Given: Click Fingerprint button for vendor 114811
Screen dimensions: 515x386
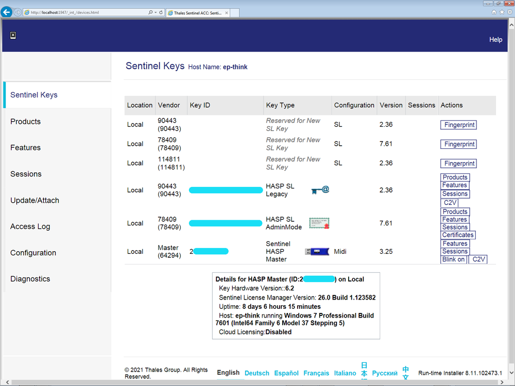Looking at the screenshot, I should [458, 164].
